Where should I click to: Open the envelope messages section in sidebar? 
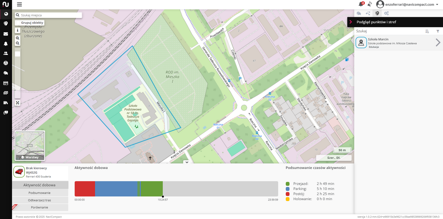(6, 34)
